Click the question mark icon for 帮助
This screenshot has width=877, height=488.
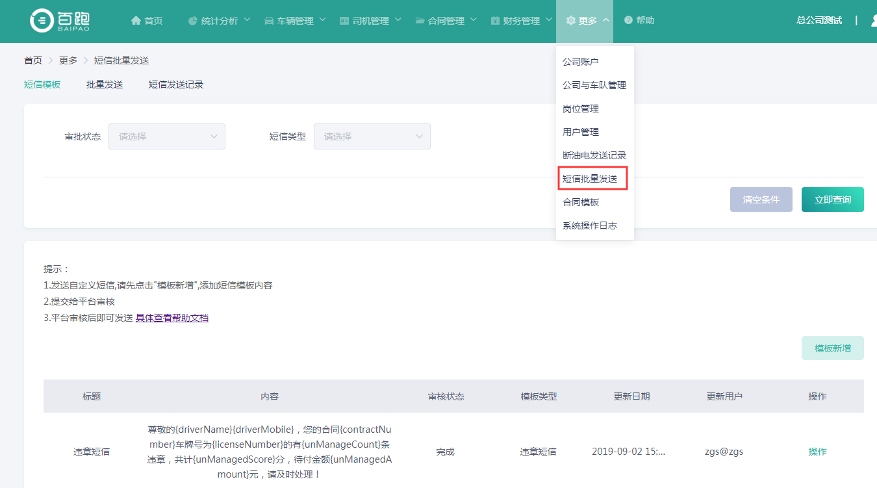click(628, 21)
